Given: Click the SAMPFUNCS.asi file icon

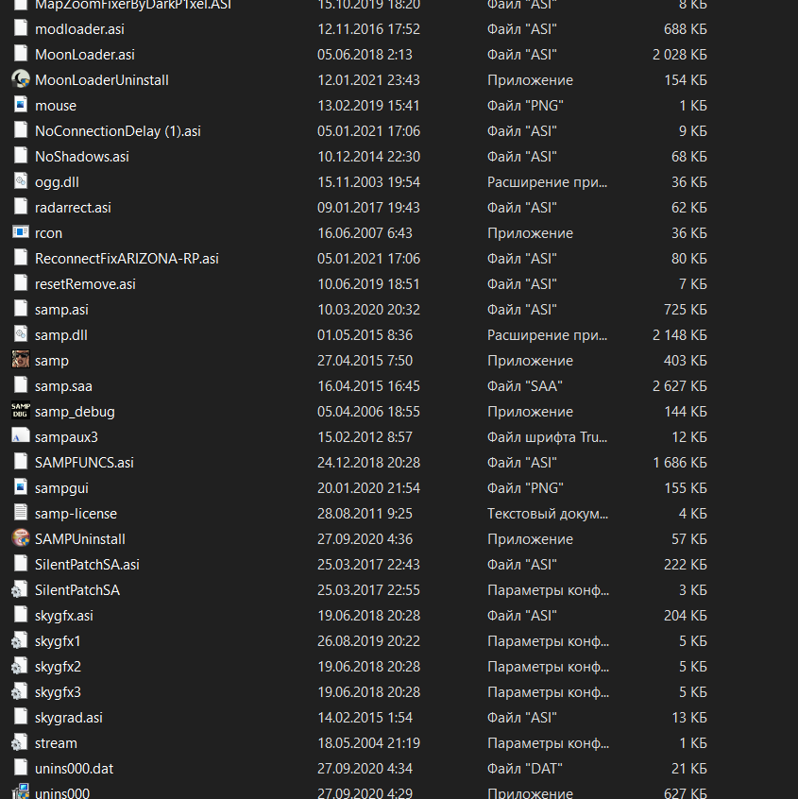Looking at the screenshot, I should click(21, 461).
